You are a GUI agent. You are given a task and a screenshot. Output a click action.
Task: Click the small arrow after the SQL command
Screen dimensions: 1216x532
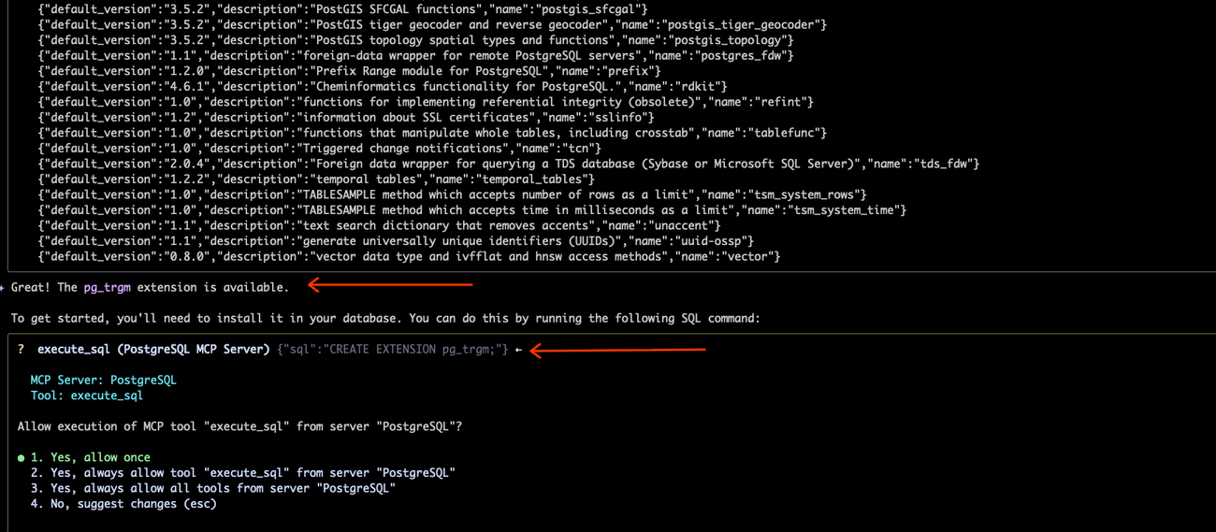tap(519, 350)
